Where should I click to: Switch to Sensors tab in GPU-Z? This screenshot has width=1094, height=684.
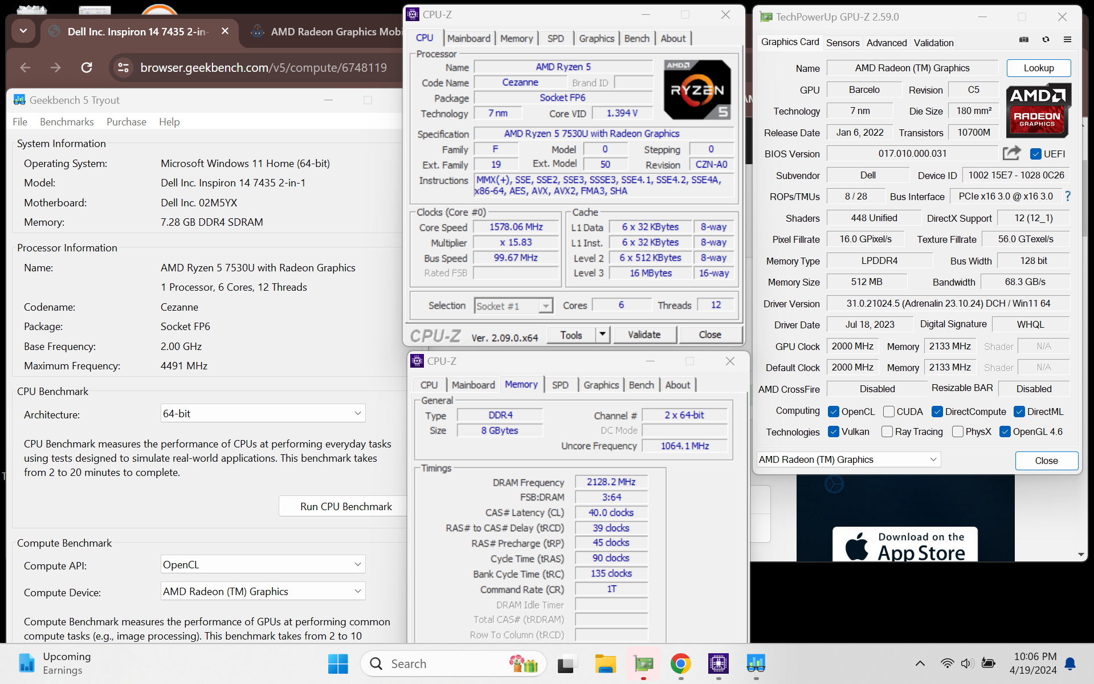843,43
